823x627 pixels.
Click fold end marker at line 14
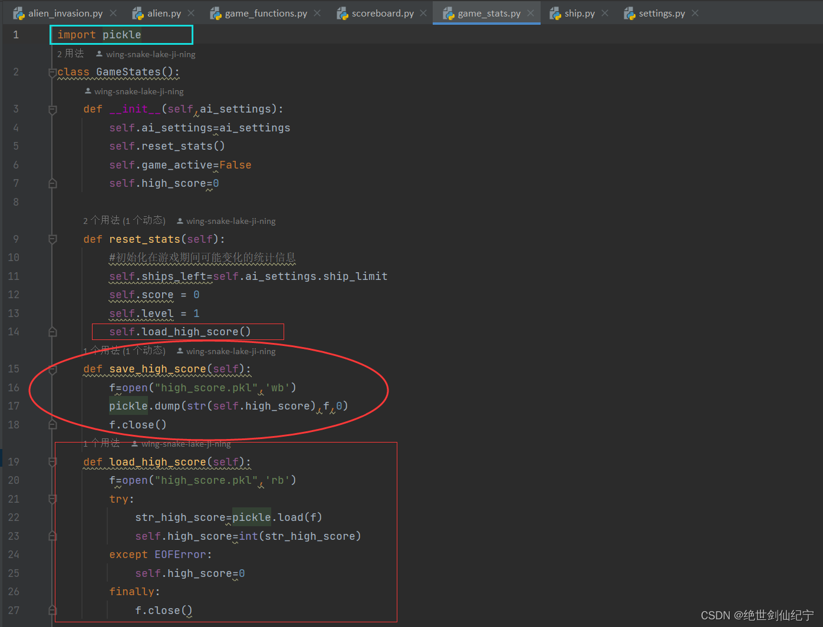tap(52, 332)
